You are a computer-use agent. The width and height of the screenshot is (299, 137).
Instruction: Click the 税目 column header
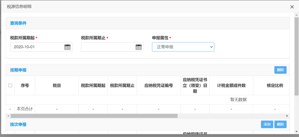coord(57,85)
